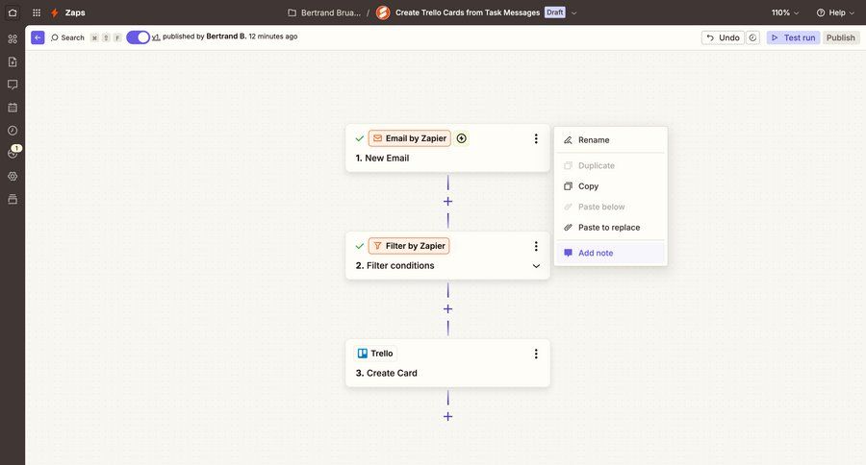Choose Duplicate from the context menu
Screen dimensions: 866x465
[x=610, y=165]
